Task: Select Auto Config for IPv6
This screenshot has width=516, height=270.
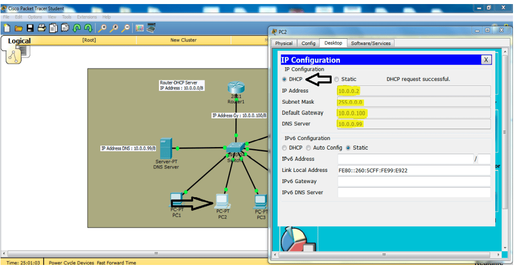Action: coord(308,148)
